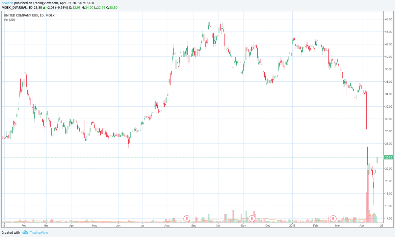Click the 46.00 price axis label
This screenshot has width=395, height=237.
pos(388,19)
